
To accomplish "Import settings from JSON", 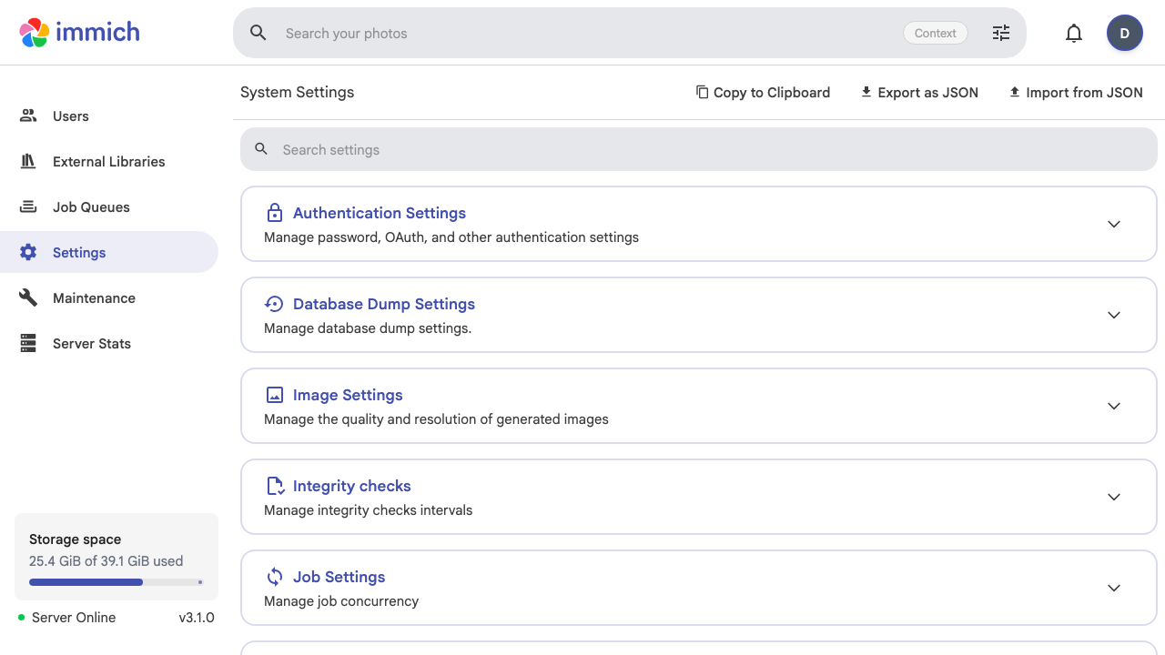I will [1076, 92].
